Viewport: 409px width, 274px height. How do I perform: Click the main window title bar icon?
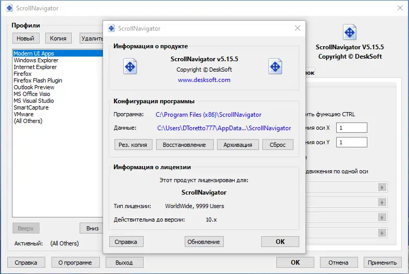pos(9,8)
